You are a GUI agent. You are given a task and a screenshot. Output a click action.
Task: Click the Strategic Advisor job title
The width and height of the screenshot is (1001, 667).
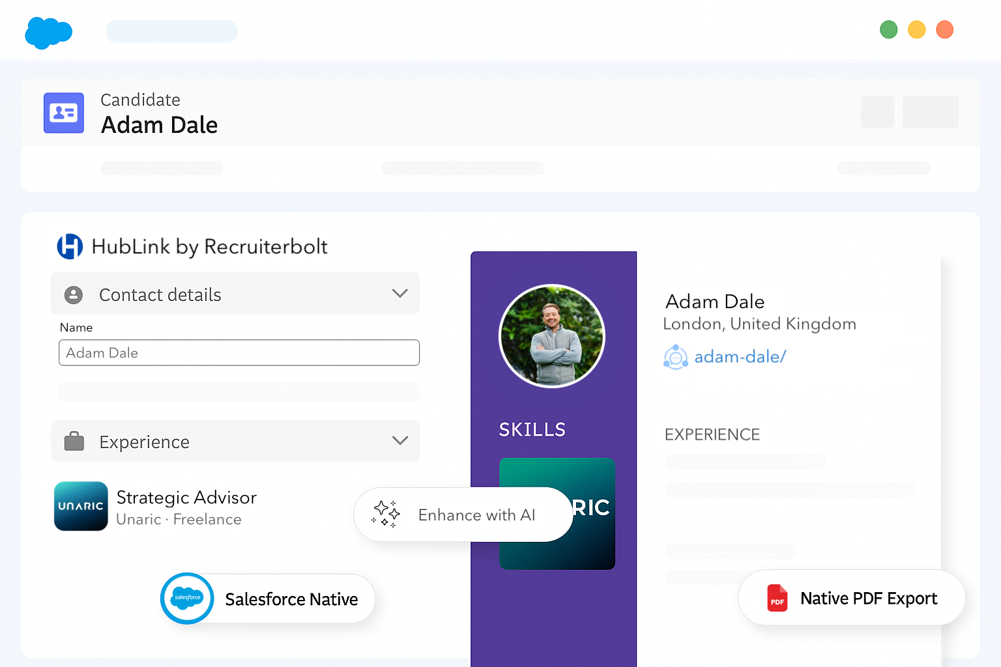(187, 498)
